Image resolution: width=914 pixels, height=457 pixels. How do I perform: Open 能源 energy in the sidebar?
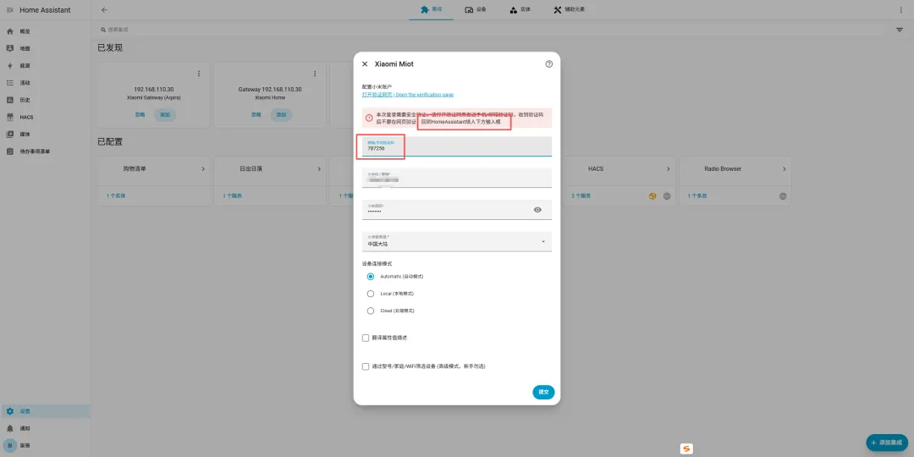pos(45,66)
